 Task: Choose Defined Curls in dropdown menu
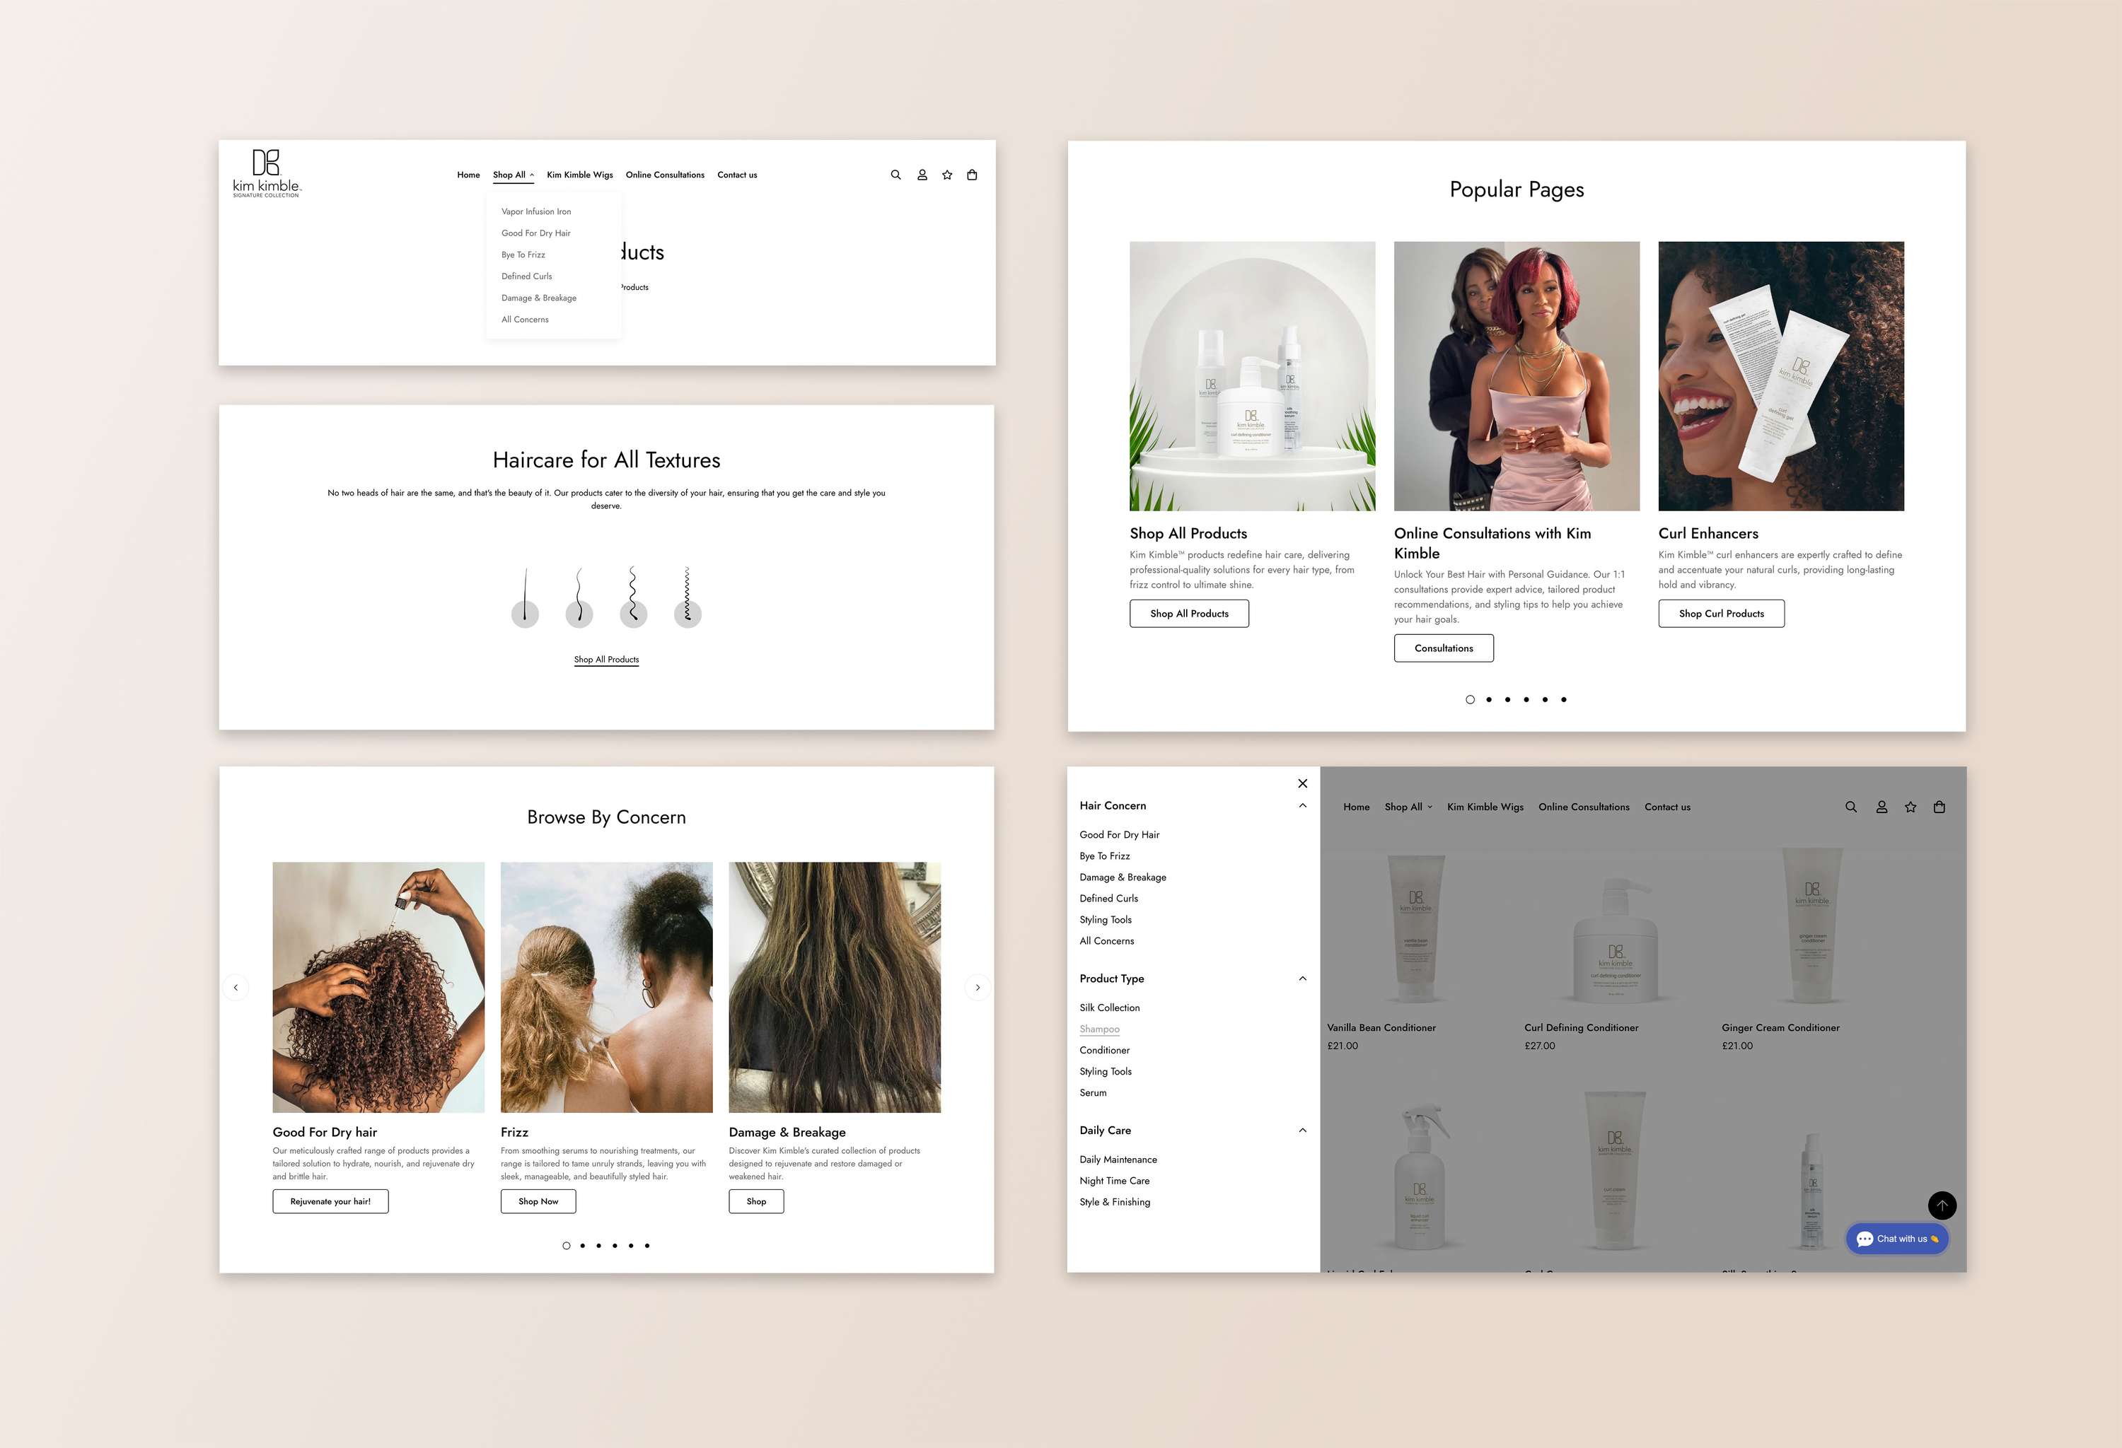527,276
